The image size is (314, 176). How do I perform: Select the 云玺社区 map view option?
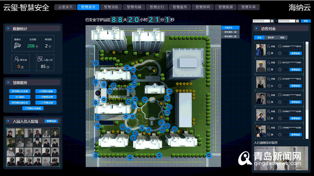[230, 28]
